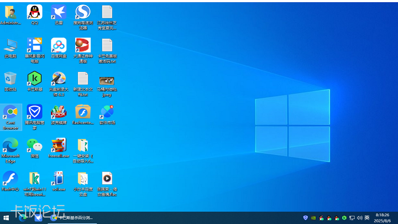This screenshot has width=398, height=224.
Task: Select the 江苏徐州 text document on the desktop
Action: pyautogui.click(x=107, y=17)
